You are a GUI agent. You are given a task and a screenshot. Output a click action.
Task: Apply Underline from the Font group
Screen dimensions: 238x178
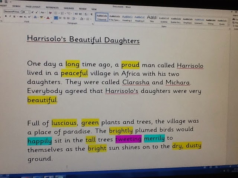(x=14, y=16)
